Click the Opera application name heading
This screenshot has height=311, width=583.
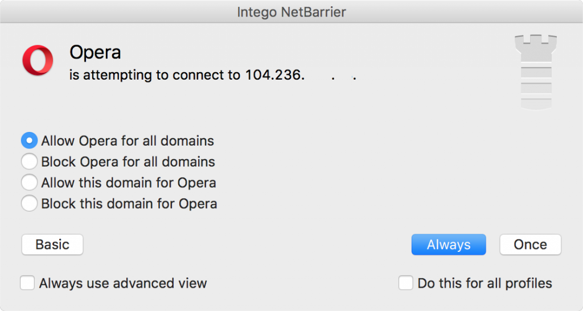[95, 52]
